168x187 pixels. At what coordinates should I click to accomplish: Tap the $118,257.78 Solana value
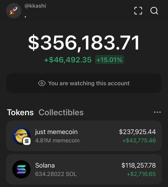click(x=138, y=166)
